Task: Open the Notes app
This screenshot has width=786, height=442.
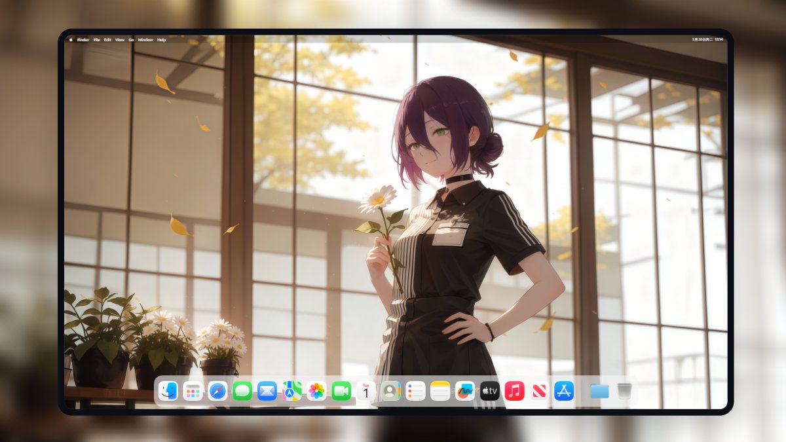Action: click(x=439, y=391)
